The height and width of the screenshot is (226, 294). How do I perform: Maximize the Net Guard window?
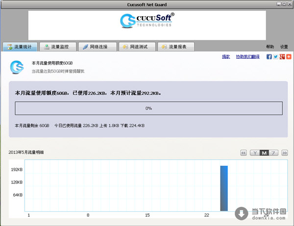click(284, 4)
